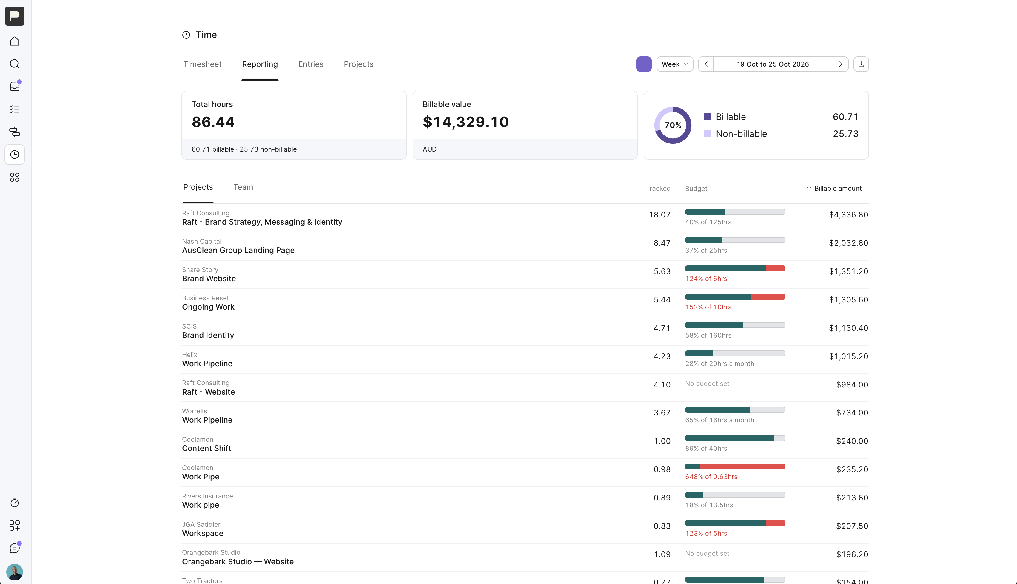The width and height of the screenshot is (1017, 584).
Task: Click the Budget column header
Action: 696,189
